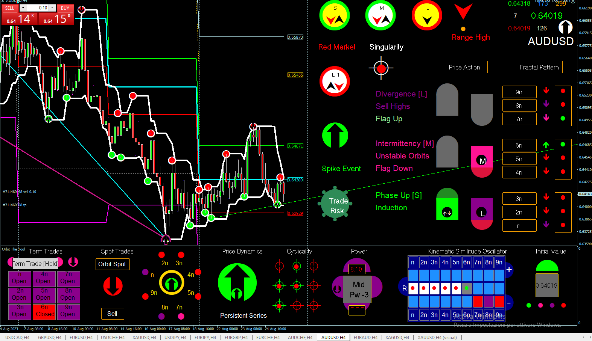Click the magenta M indicator block
The image size is (592, 341).
pyautogui.click(x=482, y=161)
